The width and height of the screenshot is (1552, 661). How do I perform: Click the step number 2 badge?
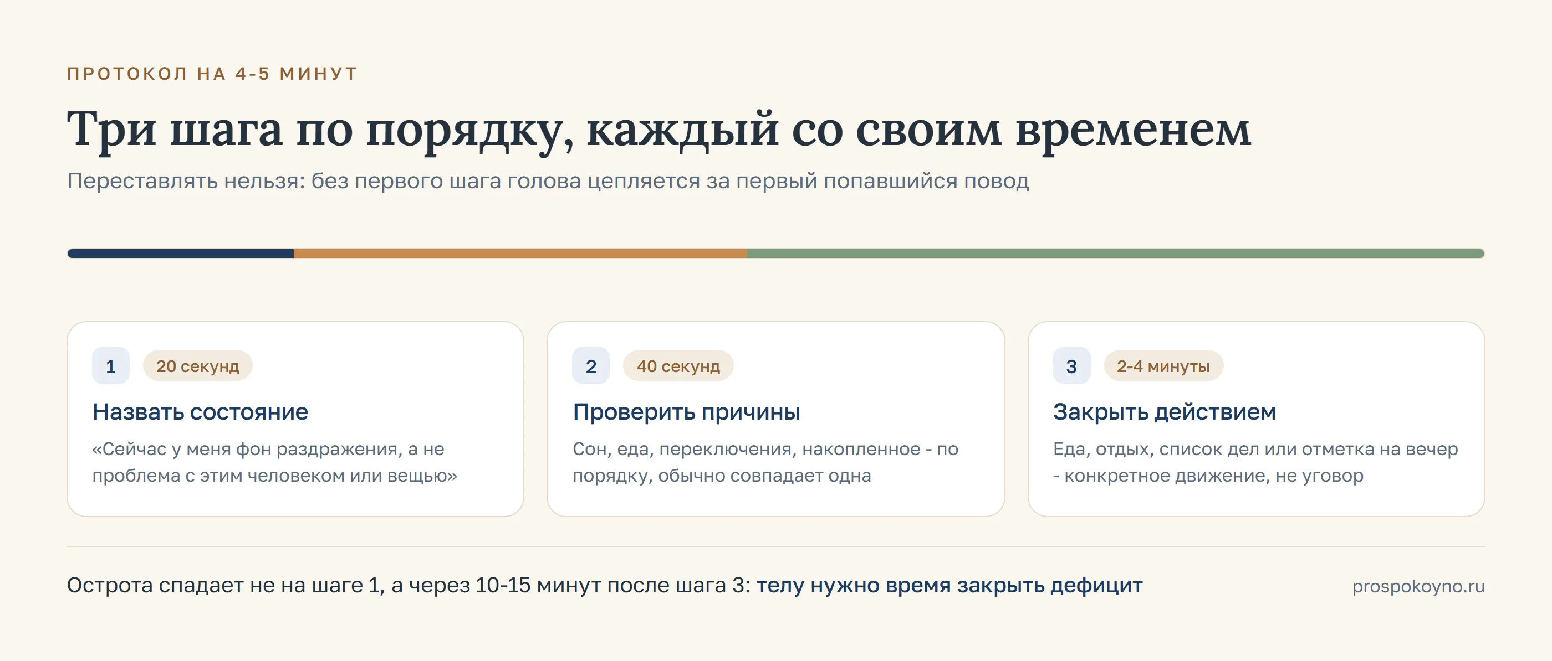click(x=590, y=365)
